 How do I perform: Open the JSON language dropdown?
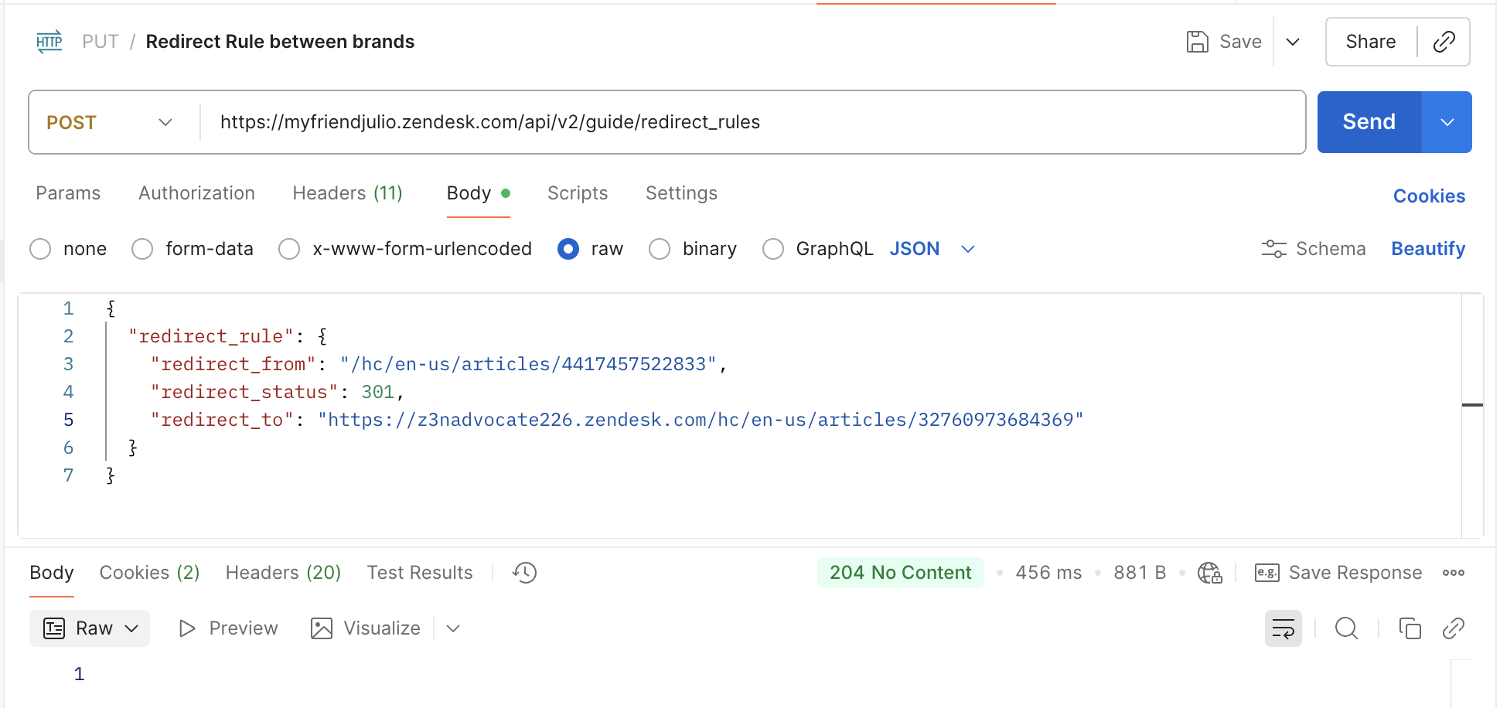[932, 249]
